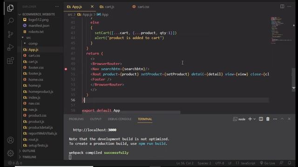Close the terminal panel
This screenshot has height=167, width=298.
pyautogui.click(x=289, y=119)
